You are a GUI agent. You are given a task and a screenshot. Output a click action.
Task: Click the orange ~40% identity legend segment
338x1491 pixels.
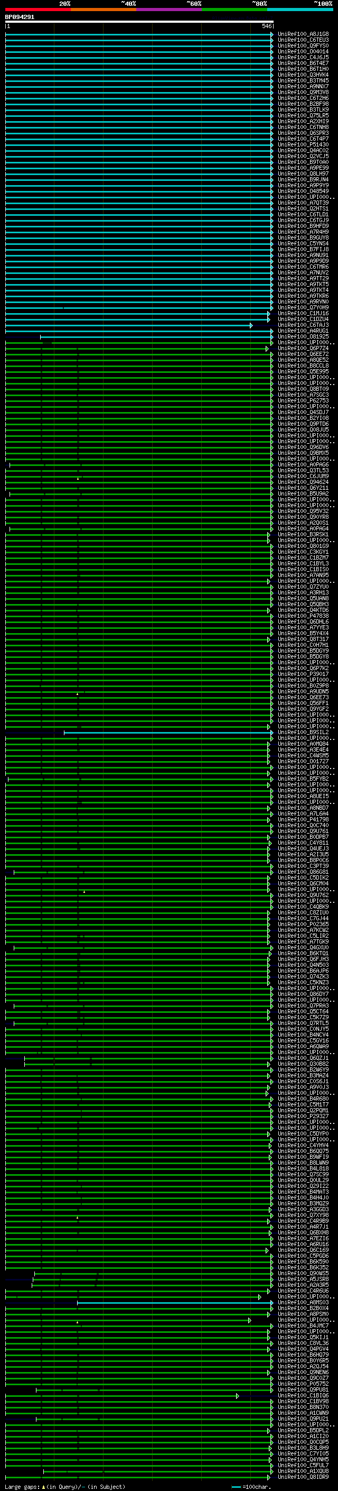point(104,10)
